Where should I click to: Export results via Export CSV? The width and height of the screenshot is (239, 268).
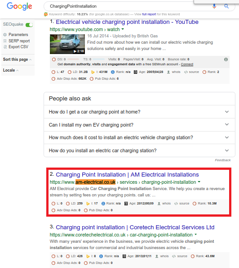[18, 47]
